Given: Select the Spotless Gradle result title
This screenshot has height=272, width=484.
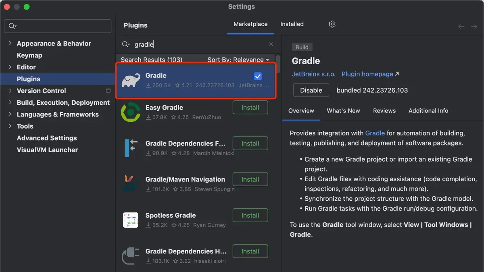Looking at the screenshot, I should [171, 215].
